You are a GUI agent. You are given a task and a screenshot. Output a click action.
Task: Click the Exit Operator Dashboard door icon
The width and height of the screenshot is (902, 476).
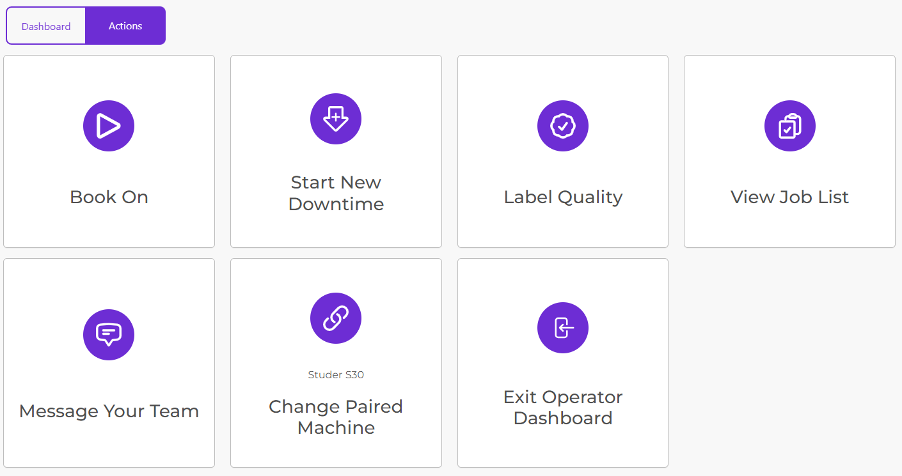[563, 328]
